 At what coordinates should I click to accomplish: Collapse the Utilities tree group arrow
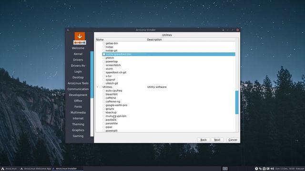(97, 87)
